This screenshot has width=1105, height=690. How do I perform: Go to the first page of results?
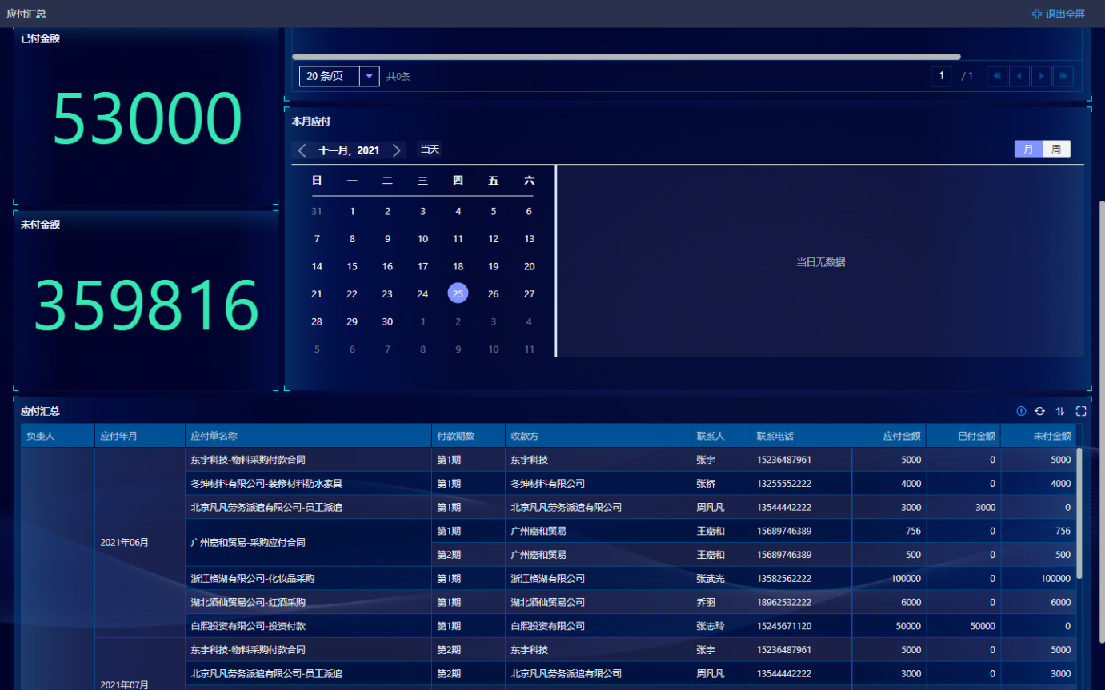point(997,76)
